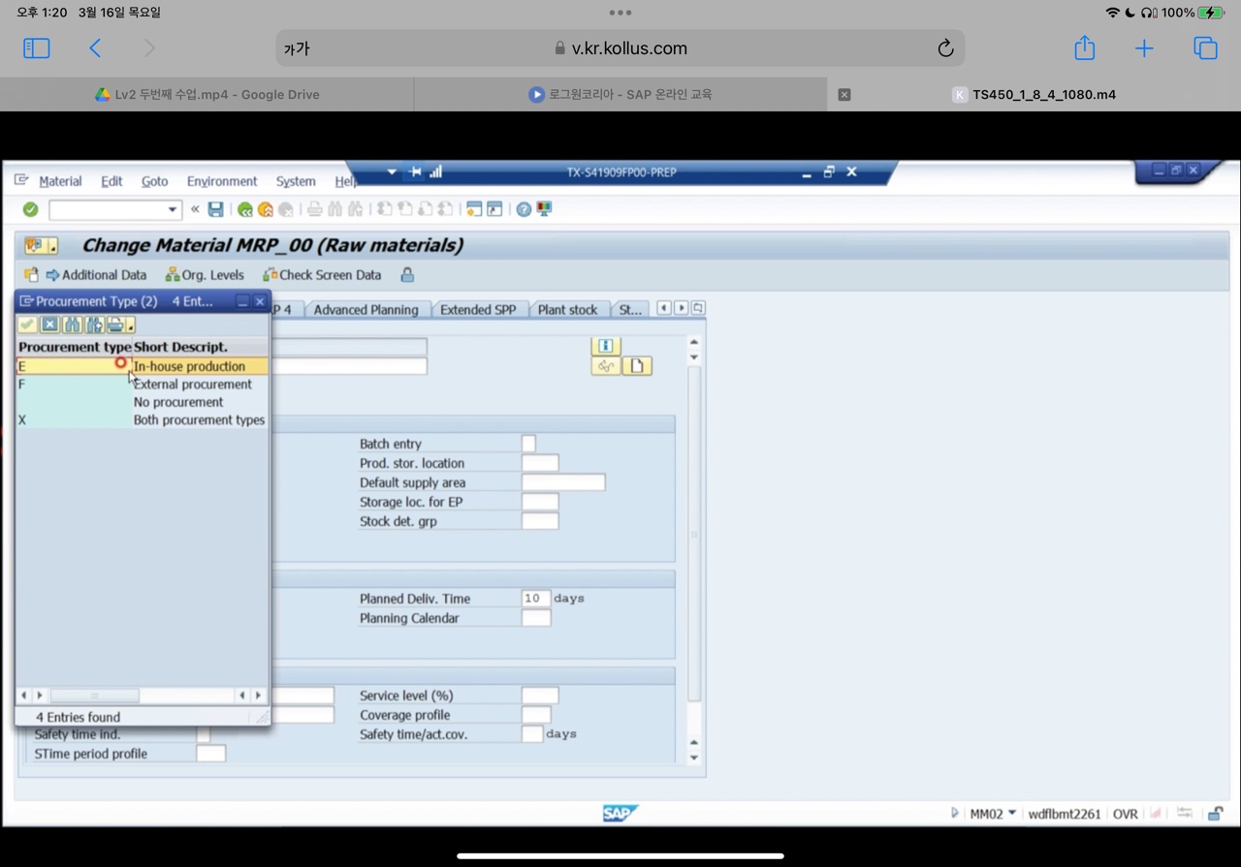Click the Additional Data button
1241x867 pixels.
96,275
